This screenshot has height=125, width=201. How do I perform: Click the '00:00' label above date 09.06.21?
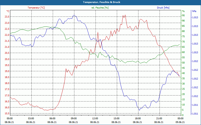(x=180, y=118)
